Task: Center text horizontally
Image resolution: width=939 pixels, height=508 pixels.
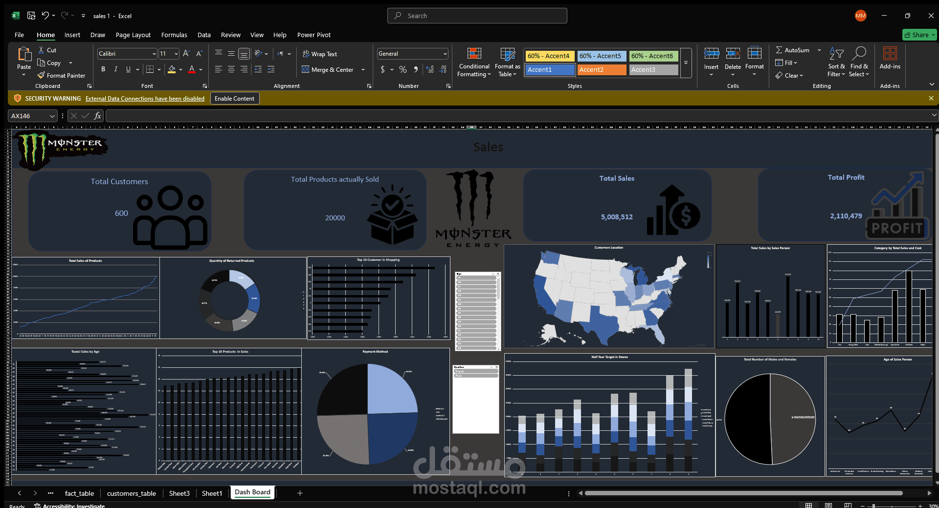Action: tap(231, 69)
